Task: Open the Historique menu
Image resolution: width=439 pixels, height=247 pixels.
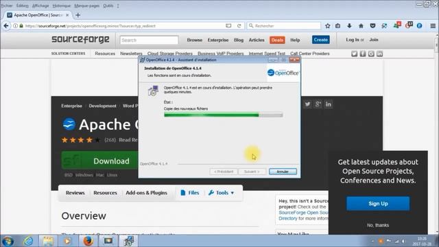Action: pos(61,5)
